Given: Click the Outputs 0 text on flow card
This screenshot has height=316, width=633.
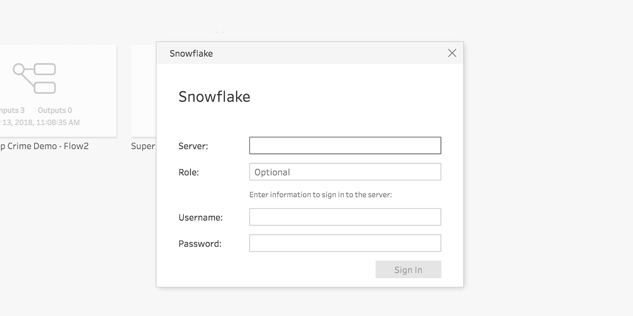Looking at the screenshot, I should tap(55, 110).
